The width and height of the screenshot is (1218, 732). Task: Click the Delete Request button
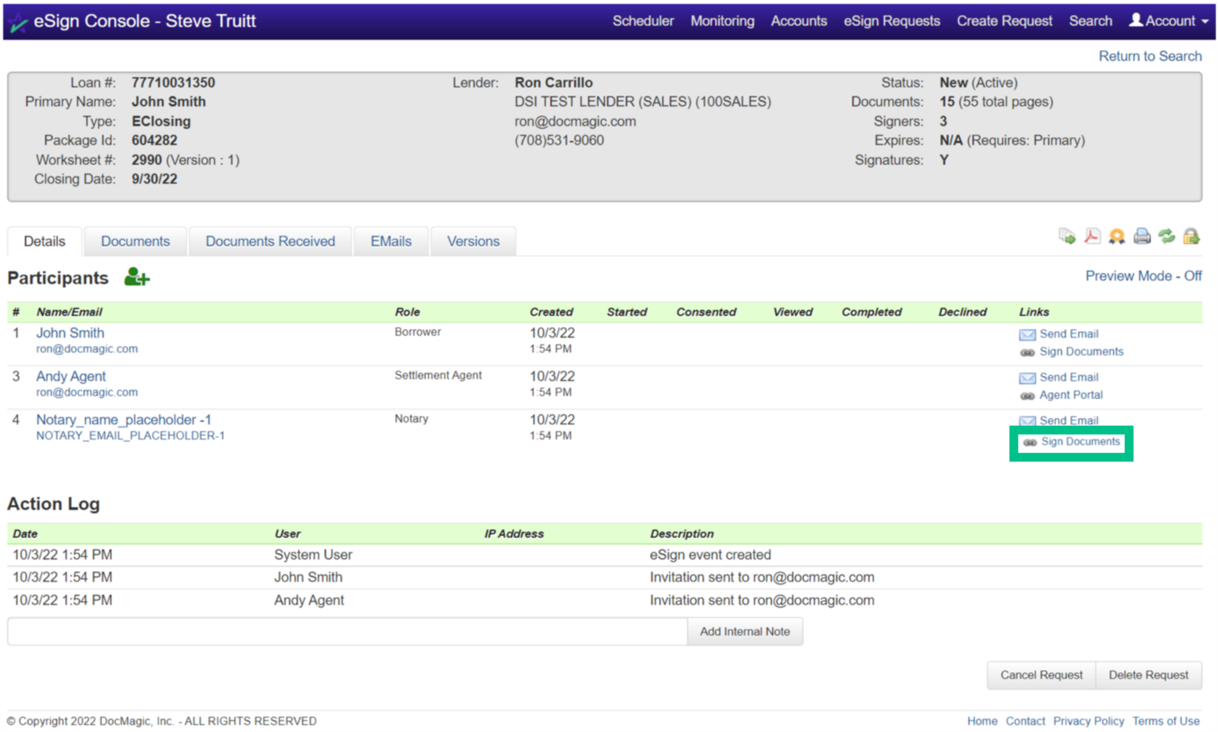(x=1148, y=675)
